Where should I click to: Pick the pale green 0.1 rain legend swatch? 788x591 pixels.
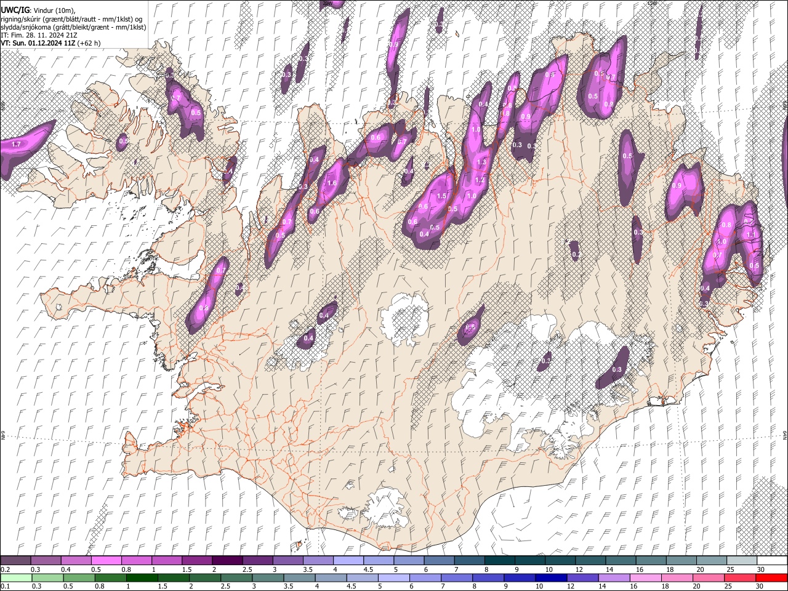(15, 577)
